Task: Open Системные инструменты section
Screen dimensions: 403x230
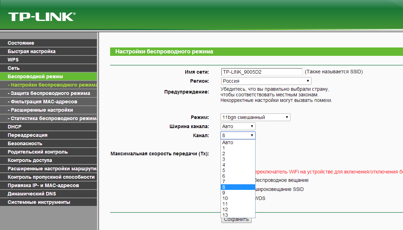Action: point(48,202)
